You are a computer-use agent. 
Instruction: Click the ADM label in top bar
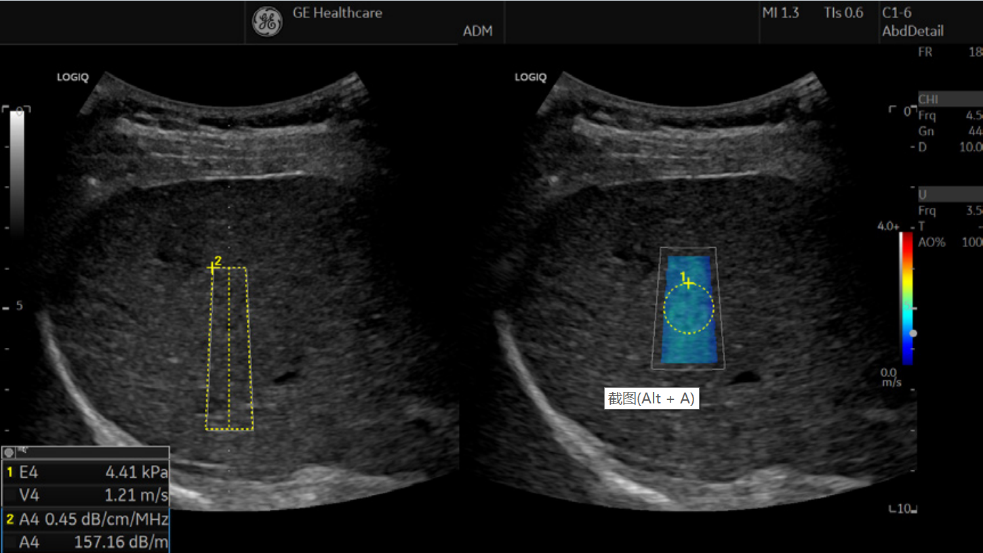(477, 31)
